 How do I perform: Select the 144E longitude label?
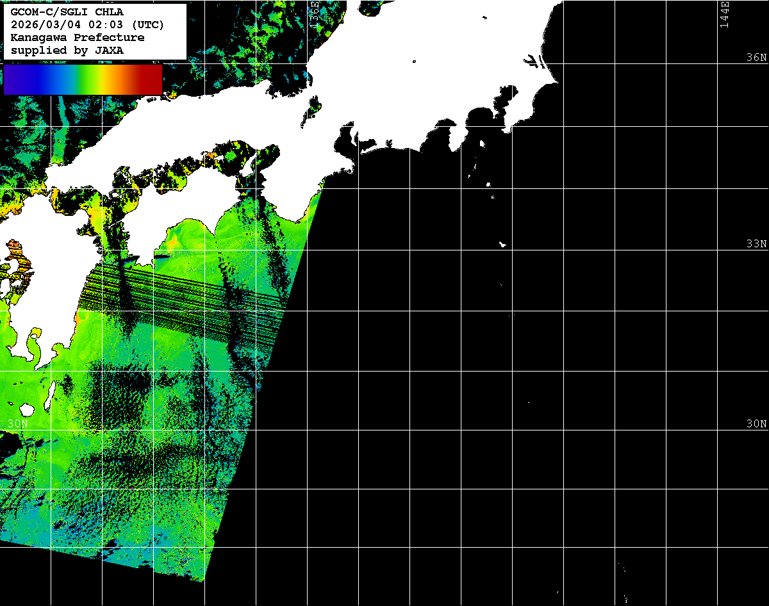click(x=724, y=14)
